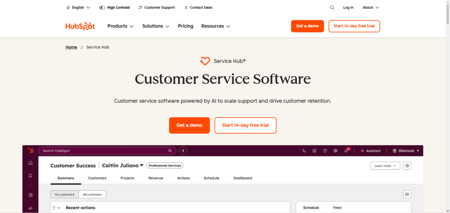This screenshot has height=213, width=450.
Task: Select the My customers toggle
Action: tap(65, 195)
